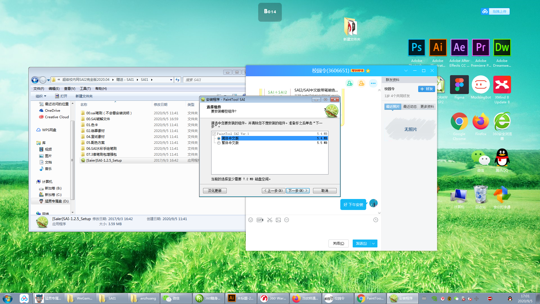The width and height of the screenshot is (540, 304).
Task: Open the 360 secure browser desktop icon
Action: click(502, 121)
